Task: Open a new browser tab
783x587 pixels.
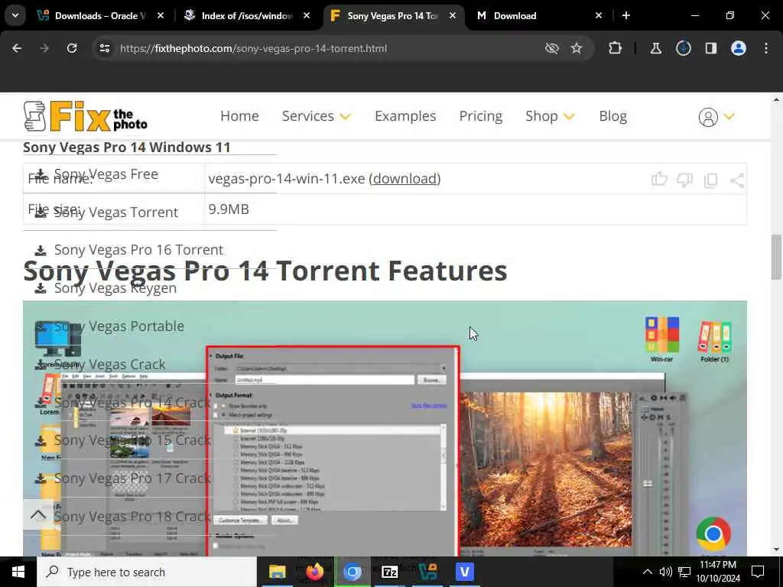Action: point(626,15)
